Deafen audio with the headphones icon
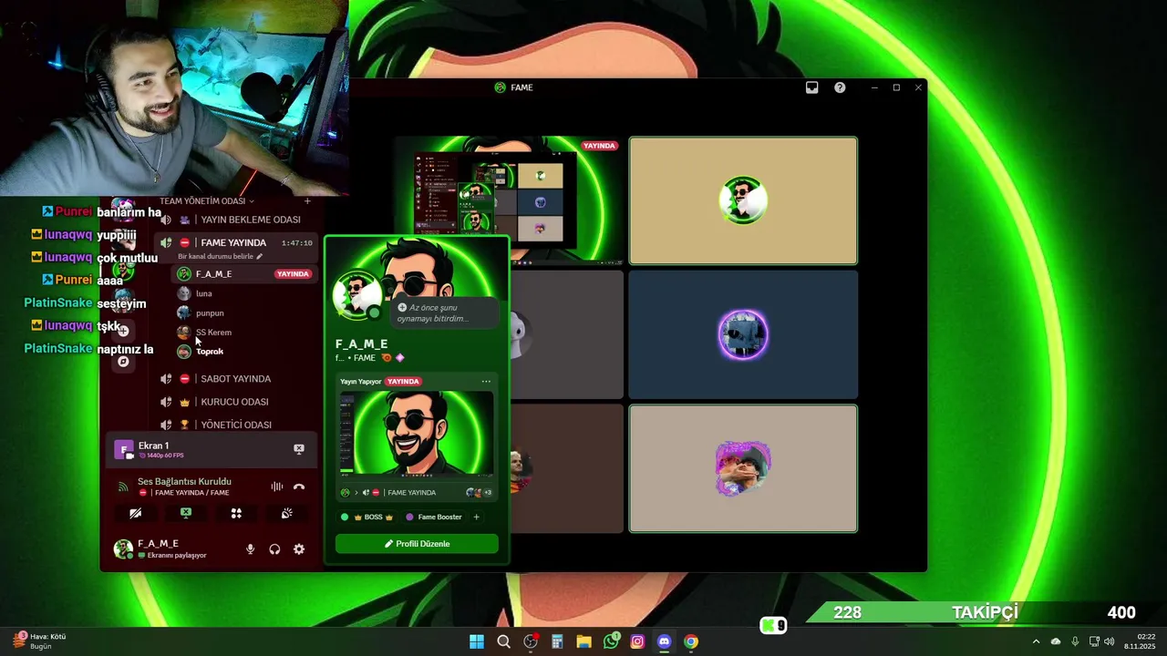Screen dimensions: 1167x656 point(274,549)
